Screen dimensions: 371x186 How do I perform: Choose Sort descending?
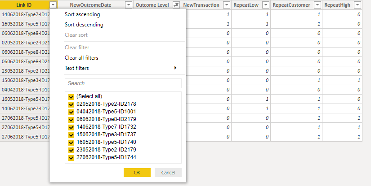pyautogui.click(x=84, y=25)
